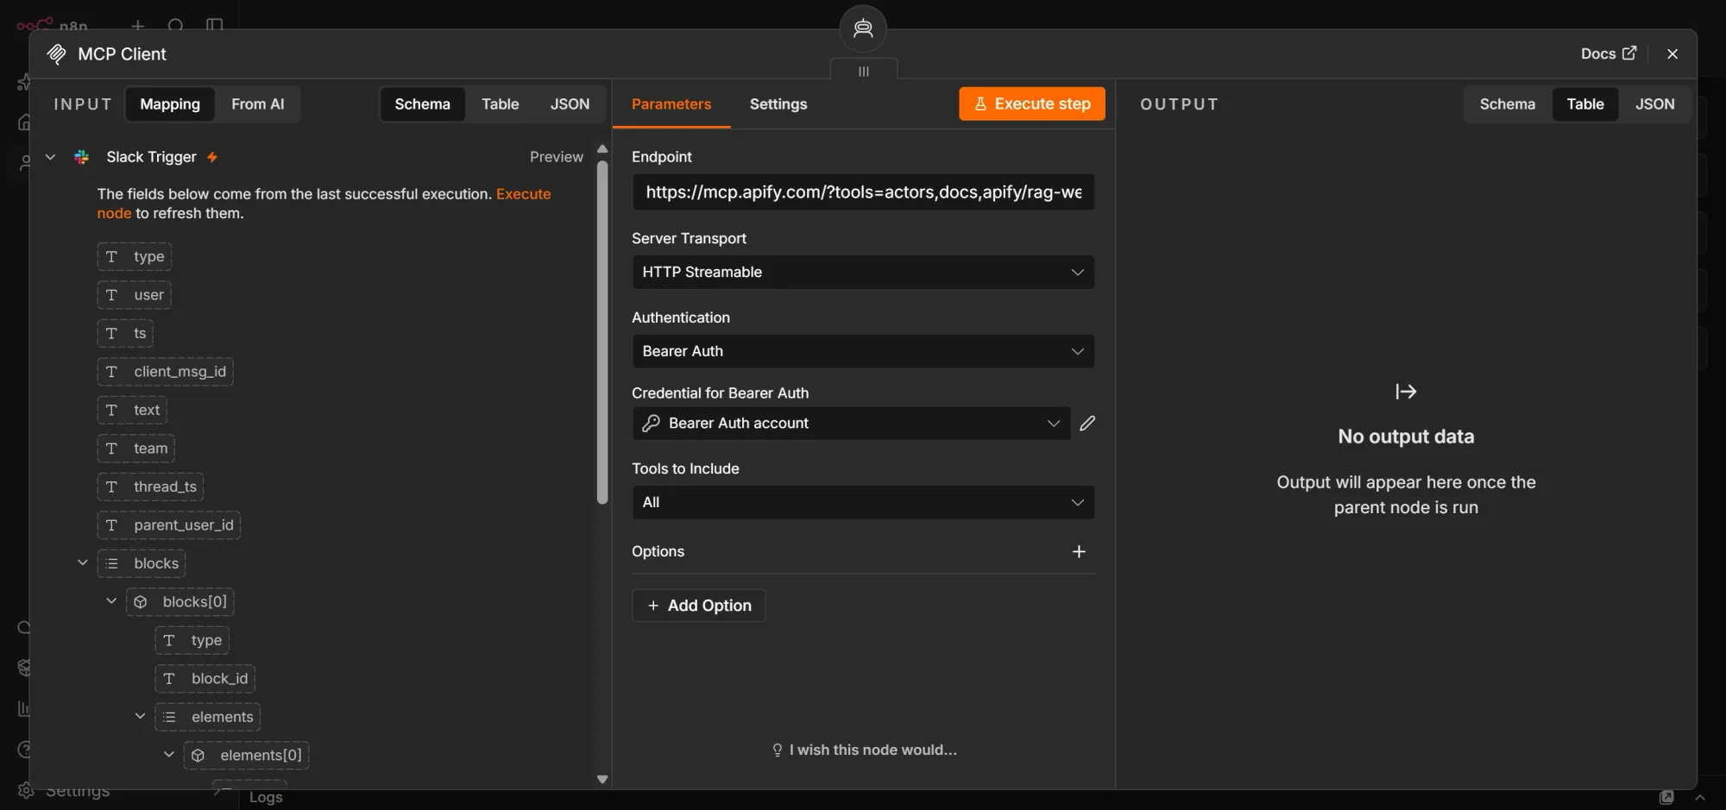Switch input view to JSON
This screenshot has height=810, width=1726.
click(570, 104)
